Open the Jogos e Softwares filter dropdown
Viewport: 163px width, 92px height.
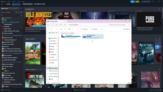click(x=8, y=12)
